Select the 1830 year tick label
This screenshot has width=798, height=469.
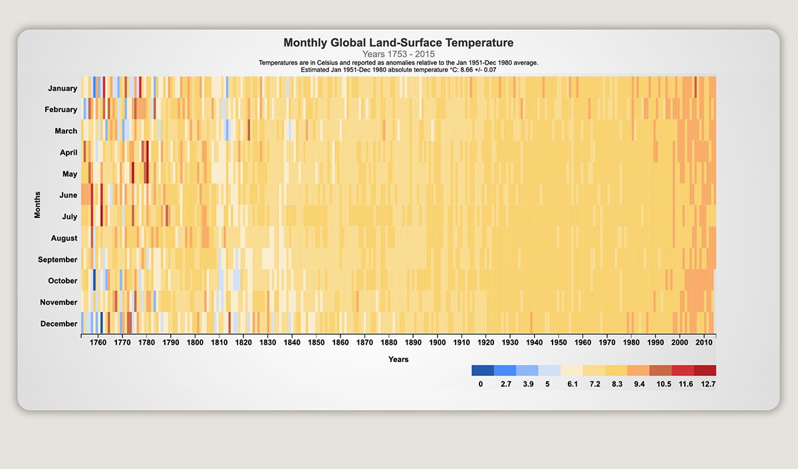point(267,343)
